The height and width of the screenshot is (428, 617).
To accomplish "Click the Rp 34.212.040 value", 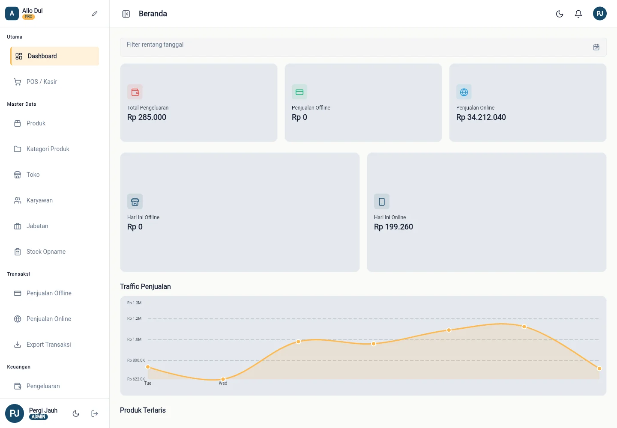I will point(481,117).
